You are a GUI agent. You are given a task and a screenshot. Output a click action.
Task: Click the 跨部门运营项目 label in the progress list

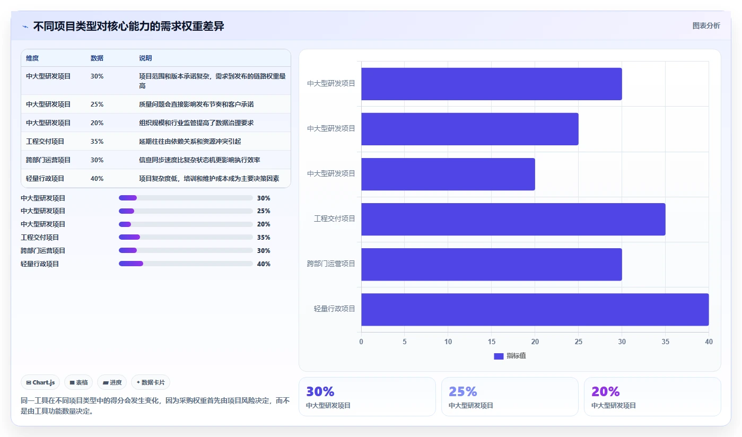43,250
